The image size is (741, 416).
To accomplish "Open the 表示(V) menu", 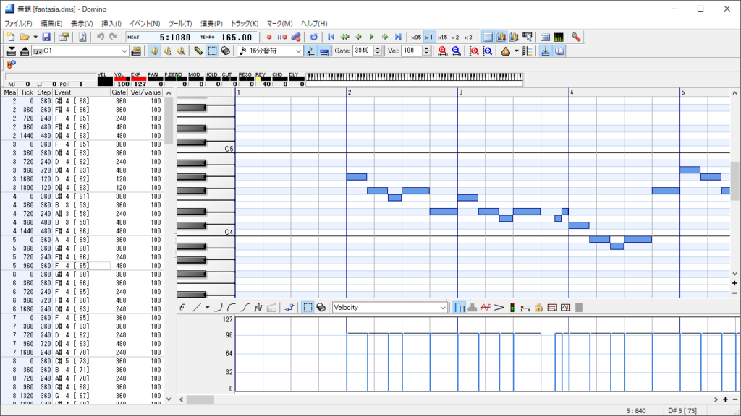I will point(82,23).
